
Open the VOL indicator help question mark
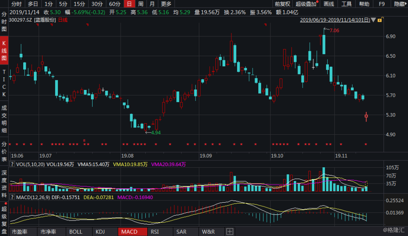[12, 164]
